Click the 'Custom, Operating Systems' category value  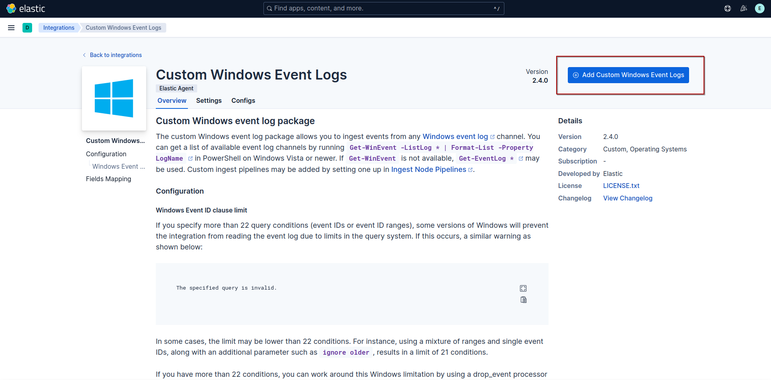(x=645, y=149)
